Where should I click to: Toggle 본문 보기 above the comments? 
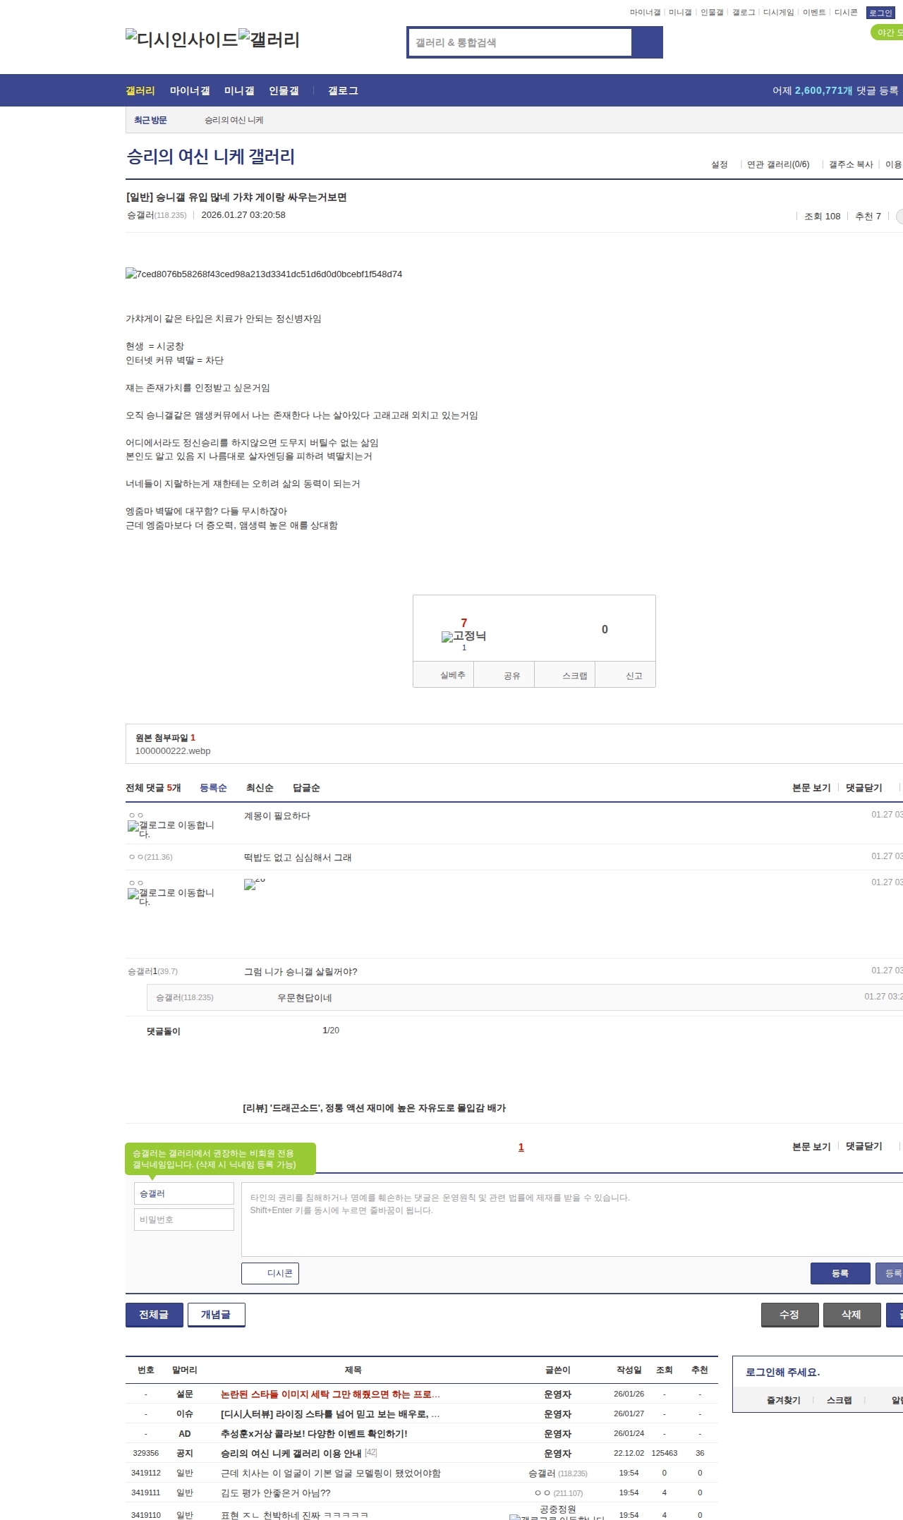coord(811,788)
